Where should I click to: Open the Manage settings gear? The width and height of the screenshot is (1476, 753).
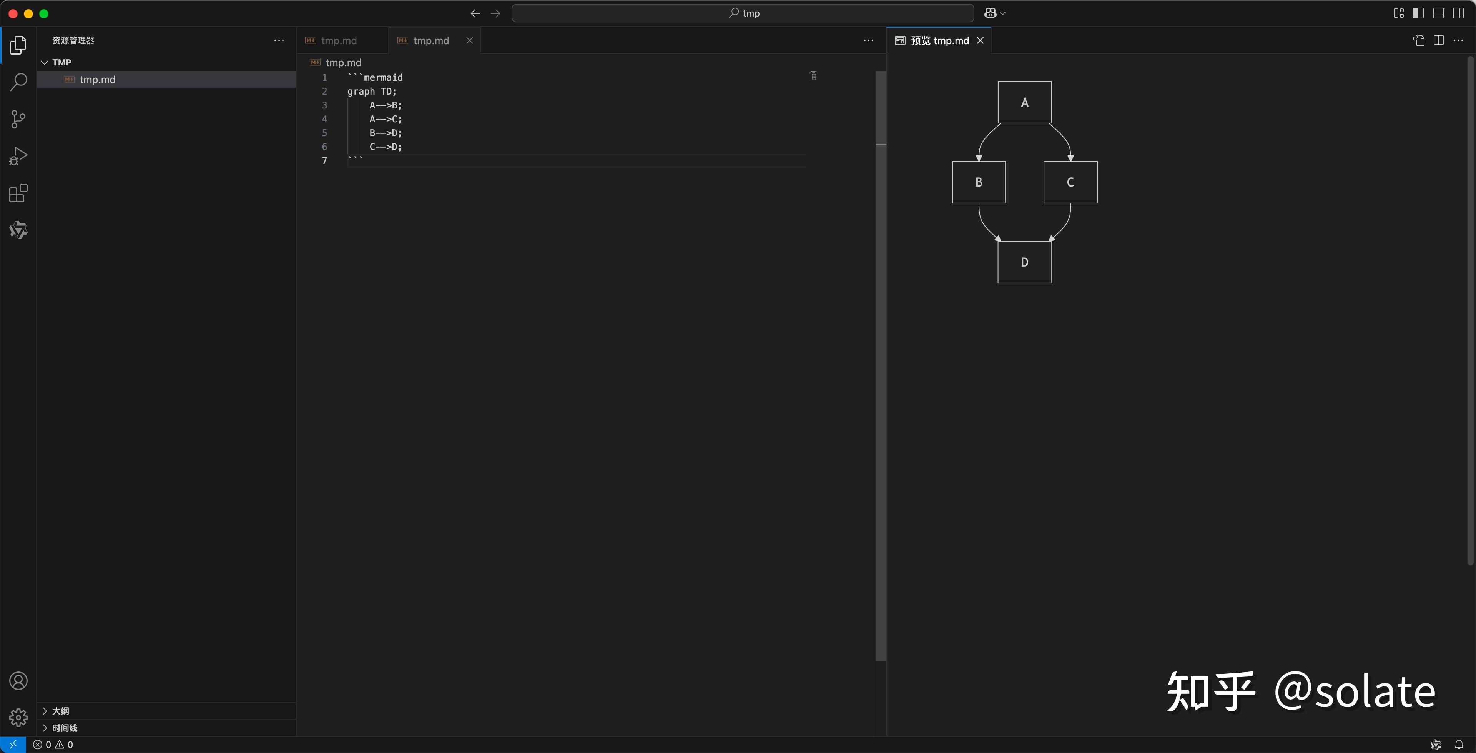18,717
